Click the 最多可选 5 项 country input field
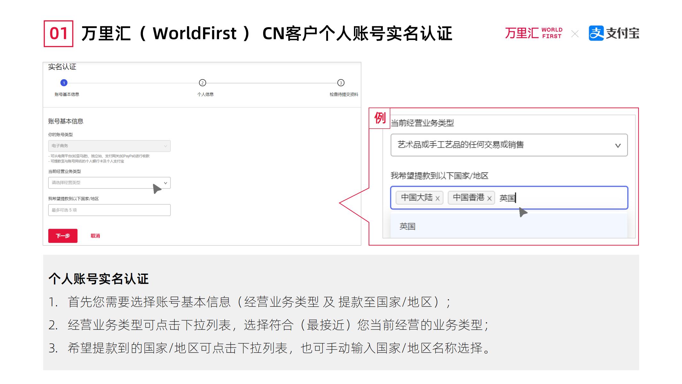682x384 pixels. point(109,210)
